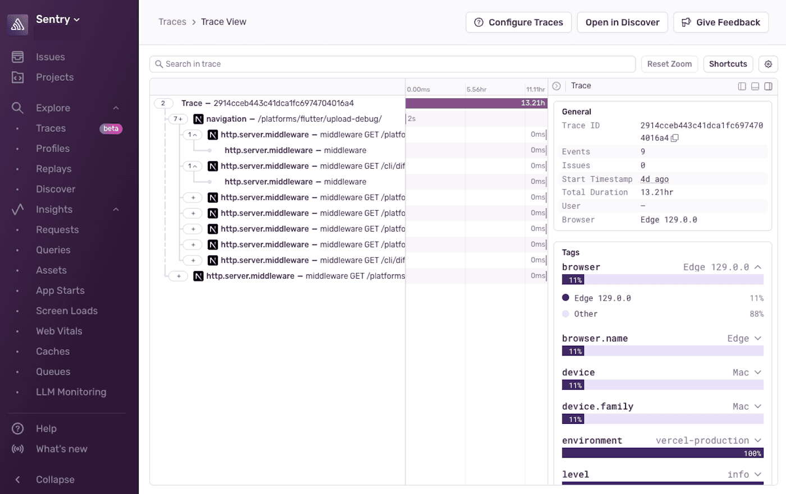Select Queries under Insights
Image resolution: width=786 pixels, height=494 pixels.
tap(53, 250)
